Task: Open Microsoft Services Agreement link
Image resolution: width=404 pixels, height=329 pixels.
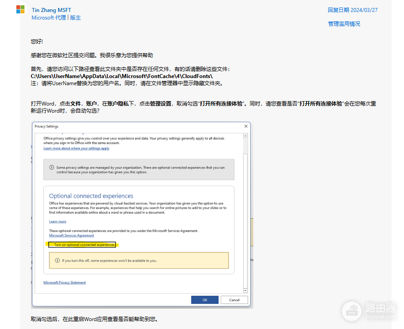Action: (x=71, y=235)
